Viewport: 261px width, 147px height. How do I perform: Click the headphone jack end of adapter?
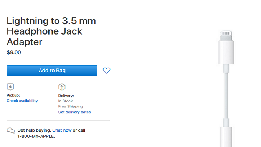(226, 137)
